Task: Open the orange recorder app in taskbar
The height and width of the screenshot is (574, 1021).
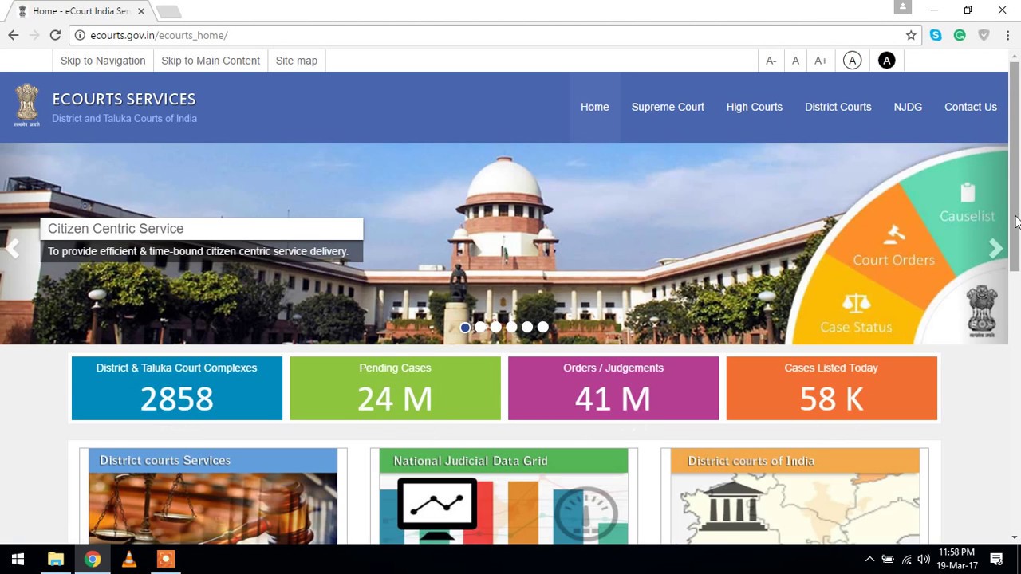Action: tap(166, 559)
